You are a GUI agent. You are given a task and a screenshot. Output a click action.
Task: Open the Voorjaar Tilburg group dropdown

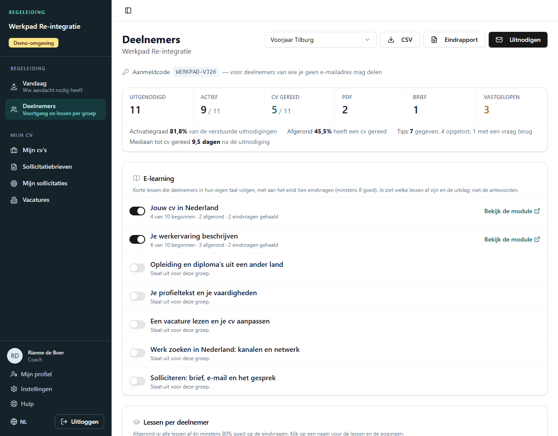point(320,40)
